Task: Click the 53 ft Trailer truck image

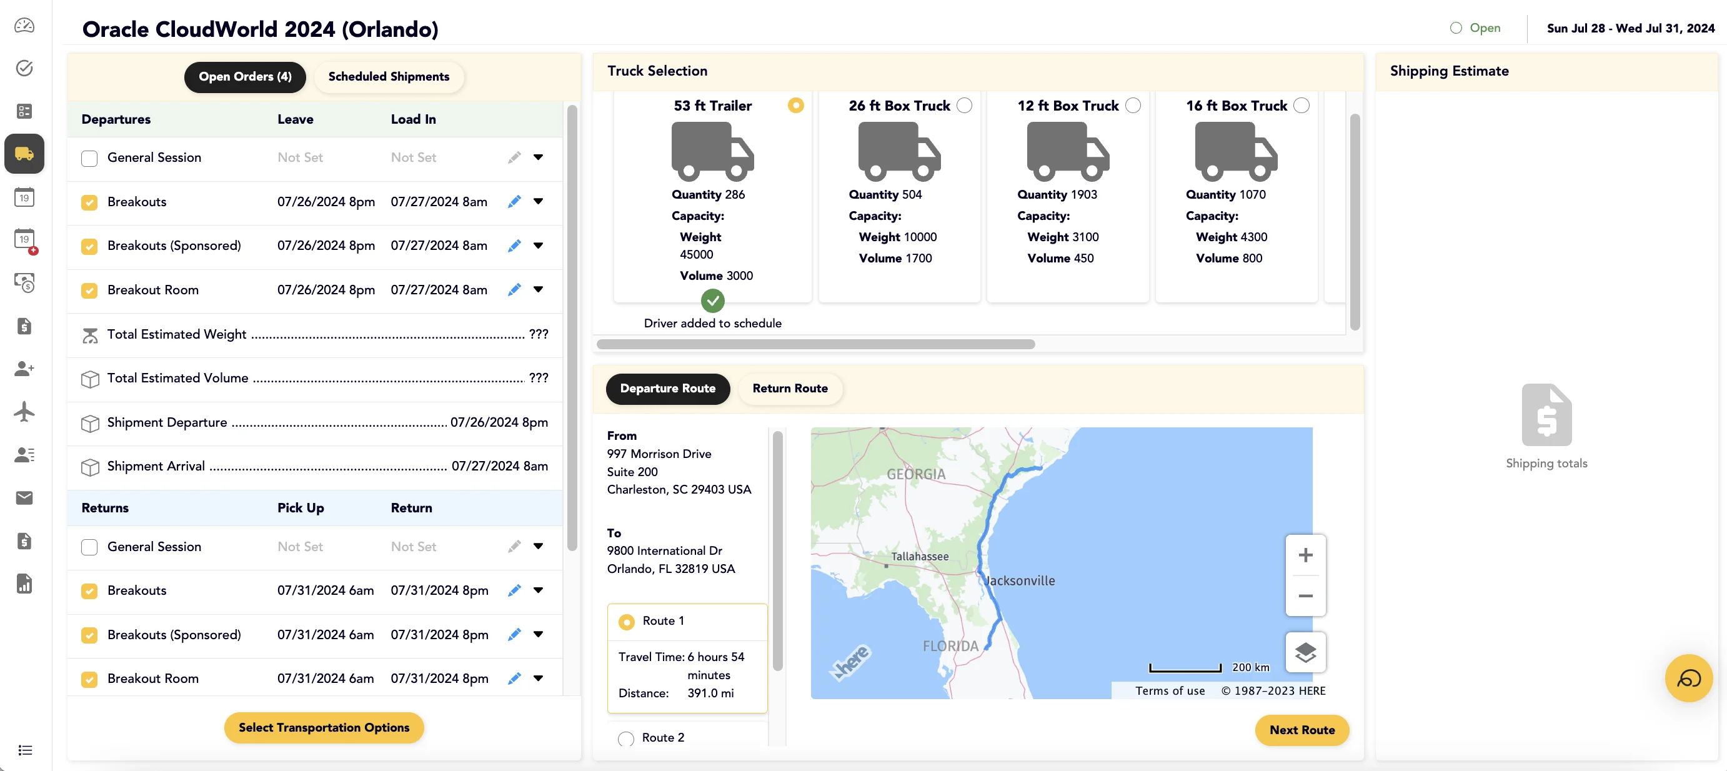Action: [x=713, y=152]
